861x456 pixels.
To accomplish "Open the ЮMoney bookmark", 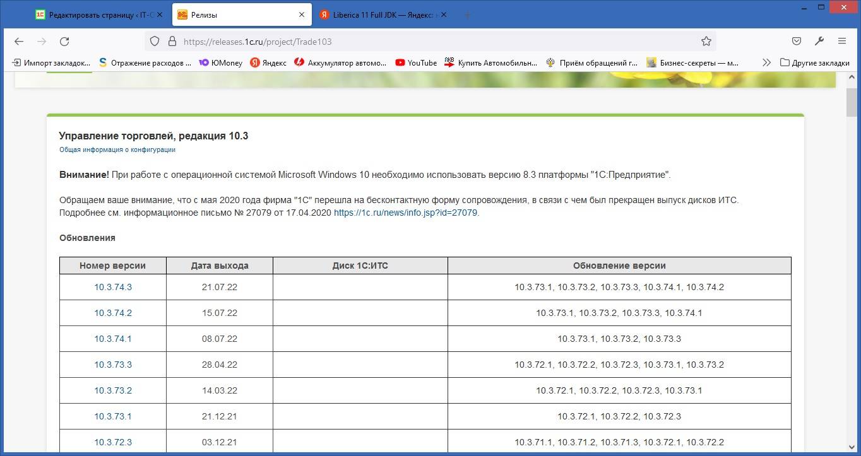I will [x=220, y=62].
